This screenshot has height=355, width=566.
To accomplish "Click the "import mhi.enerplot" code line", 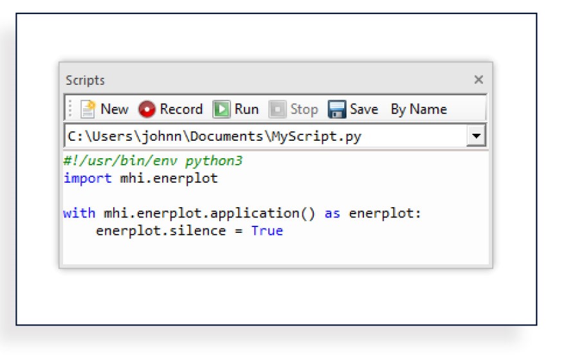I will click(x=141, y=178).
